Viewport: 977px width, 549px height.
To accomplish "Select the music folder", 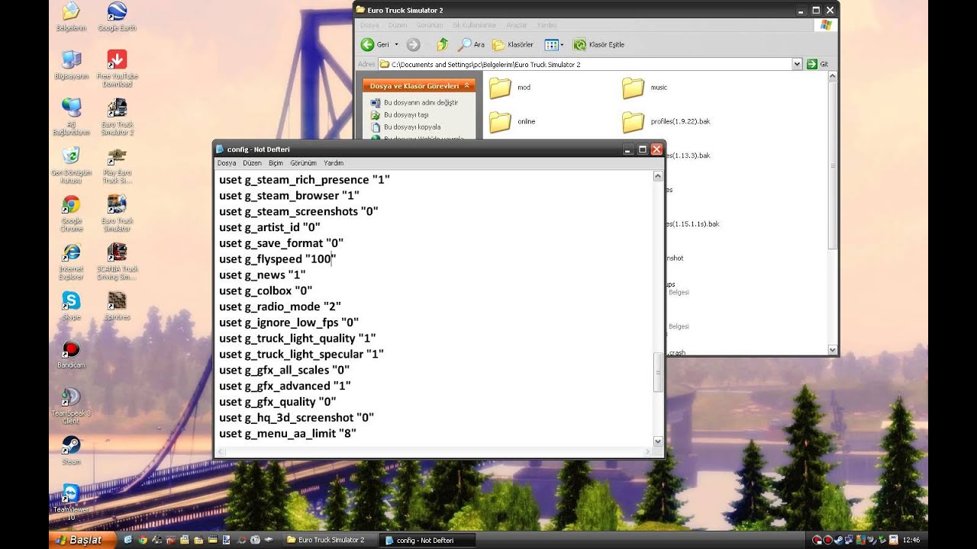I will point(644,88).
